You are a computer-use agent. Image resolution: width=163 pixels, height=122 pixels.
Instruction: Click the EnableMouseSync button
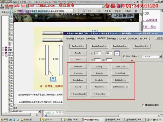99,46
